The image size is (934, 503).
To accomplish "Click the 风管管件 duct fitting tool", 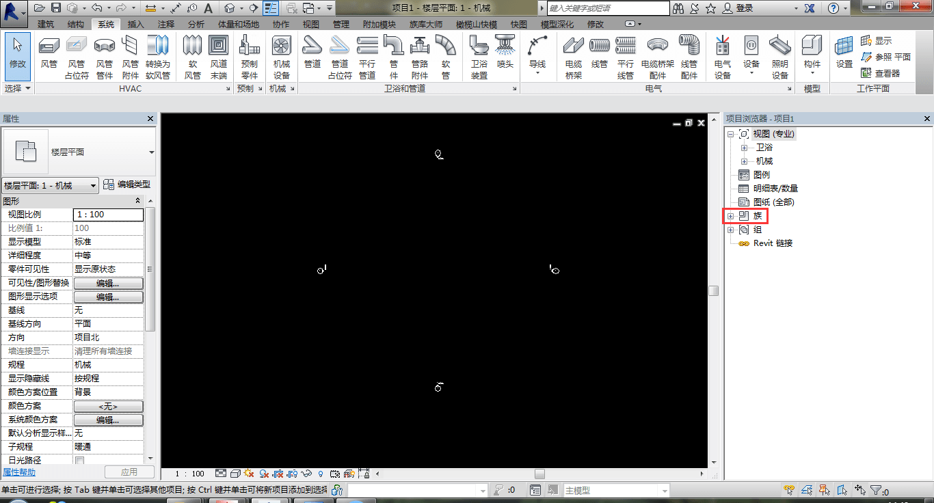I will pyautogui.click(x=104, y=57).
